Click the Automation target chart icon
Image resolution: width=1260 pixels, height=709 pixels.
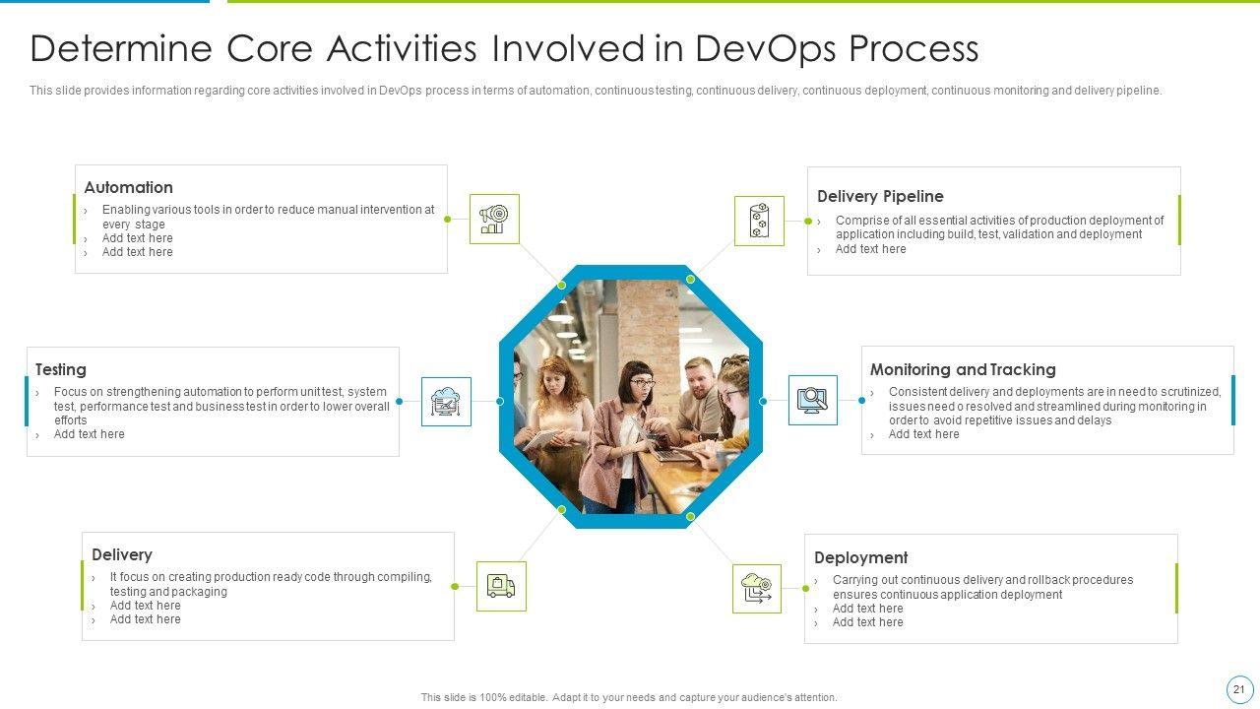click(494, 219)
